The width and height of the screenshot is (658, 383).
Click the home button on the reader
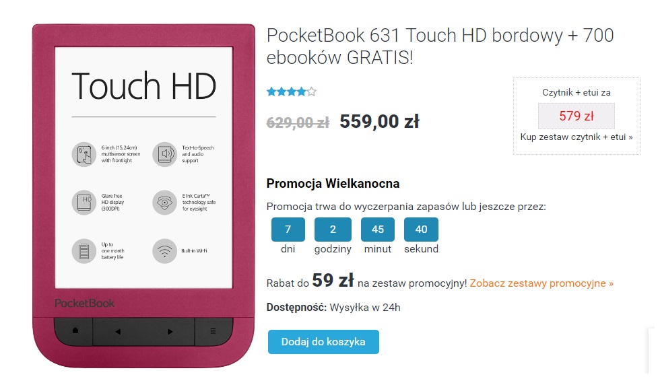(75, 331)
